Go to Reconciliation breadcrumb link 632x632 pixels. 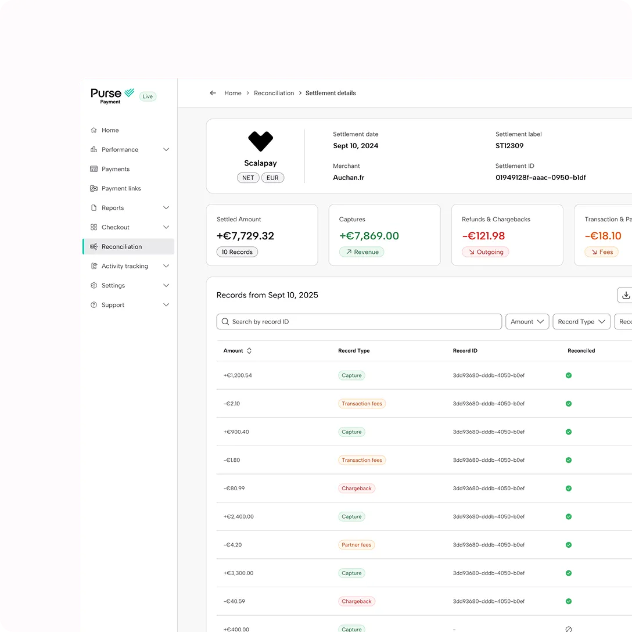click(274, 93)
